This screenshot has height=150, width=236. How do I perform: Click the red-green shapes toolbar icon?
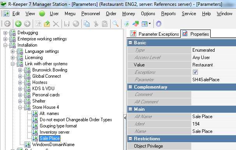pyautogui.click(x=136, y=24)
